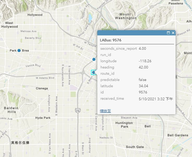The image size is (192, 157).
Task: Click the LABus: 9576 popup title
Action: 111,40
